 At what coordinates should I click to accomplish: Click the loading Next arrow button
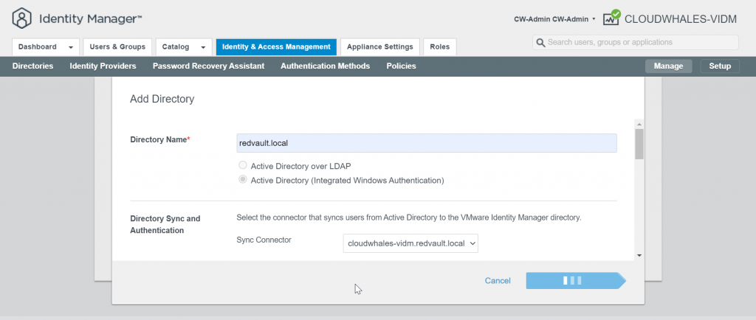point(576,280)
